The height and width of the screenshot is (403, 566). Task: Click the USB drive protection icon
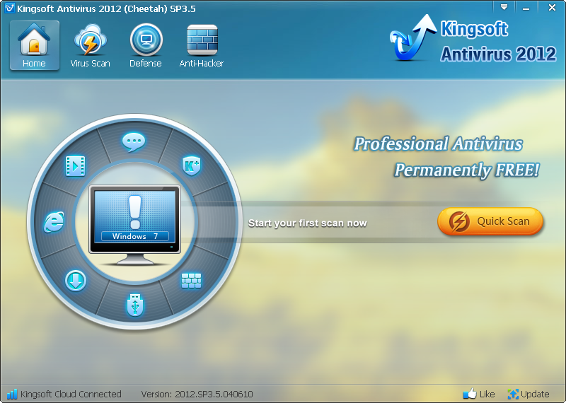tap(135, 305)
